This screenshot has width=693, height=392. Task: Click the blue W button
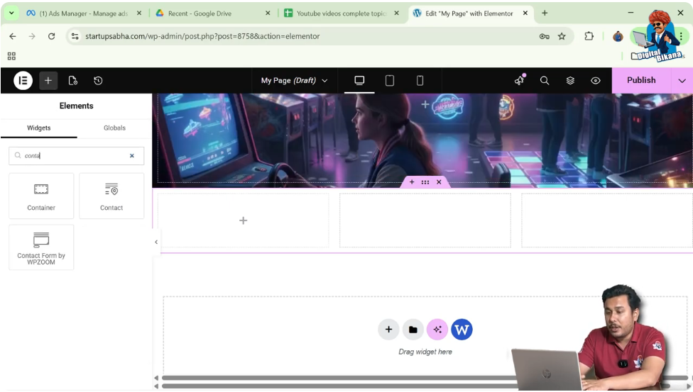tap(462, 330)
